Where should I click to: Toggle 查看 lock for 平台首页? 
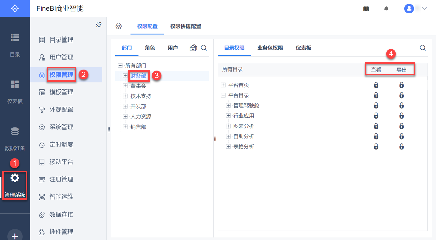click(x=376, y=85)
